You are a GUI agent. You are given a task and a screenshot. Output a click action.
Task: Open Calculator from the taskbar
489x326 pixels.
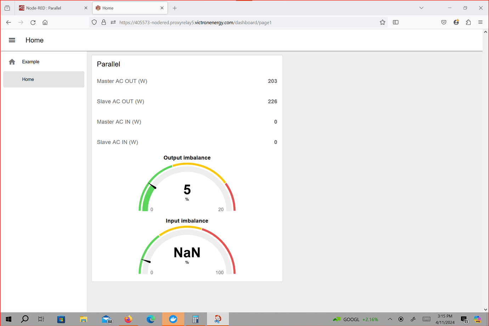coord(196,319)
